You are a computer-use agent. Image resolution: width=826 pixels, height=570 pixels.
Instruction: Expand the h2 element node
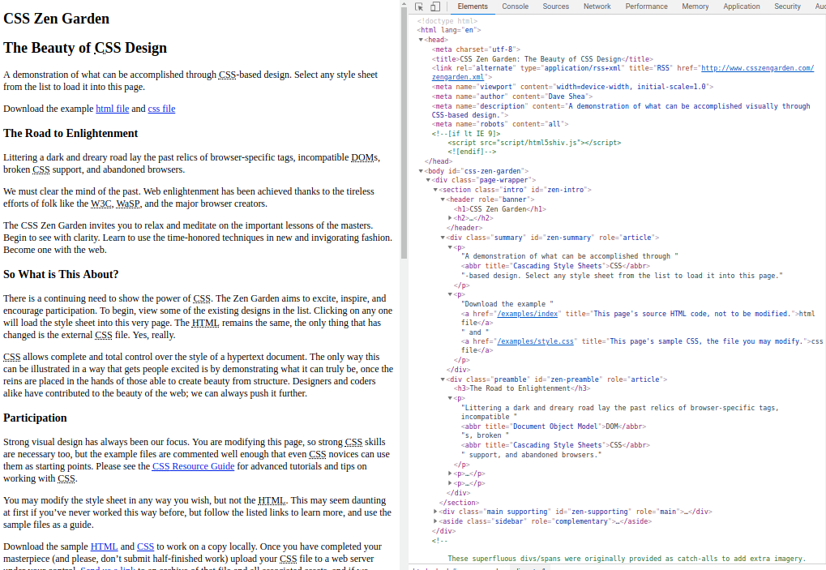click(451, 218)
